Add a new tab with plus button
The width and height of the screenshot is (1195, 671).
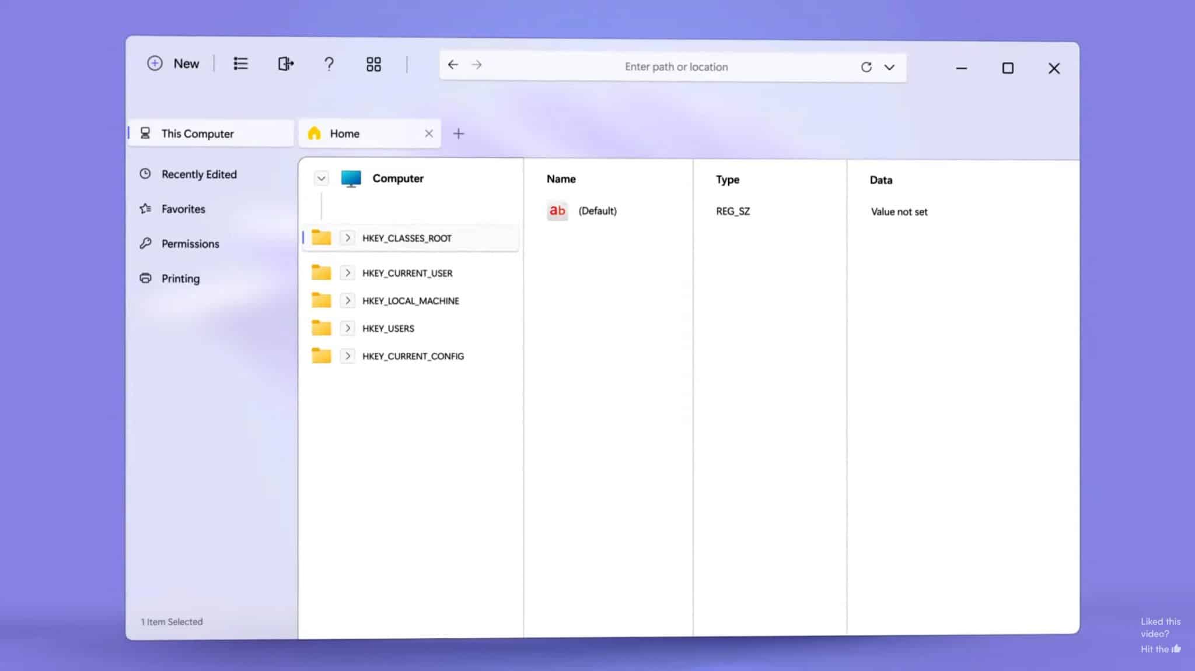point(459,134)
